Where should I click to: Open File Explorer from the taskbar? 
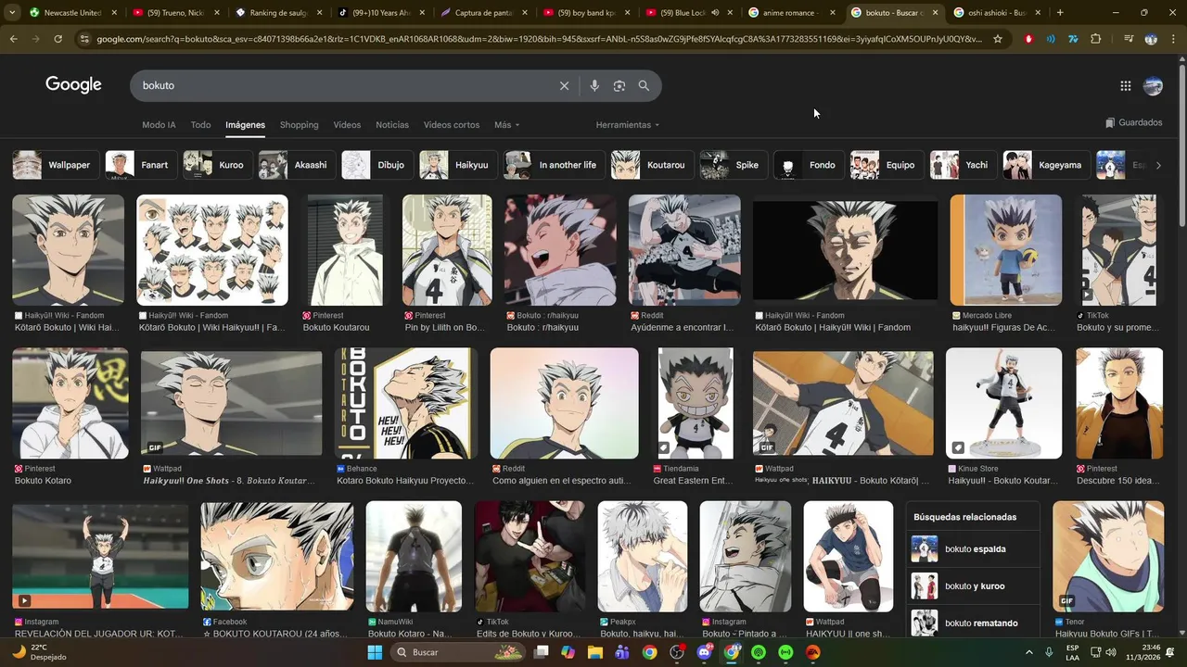594,652
